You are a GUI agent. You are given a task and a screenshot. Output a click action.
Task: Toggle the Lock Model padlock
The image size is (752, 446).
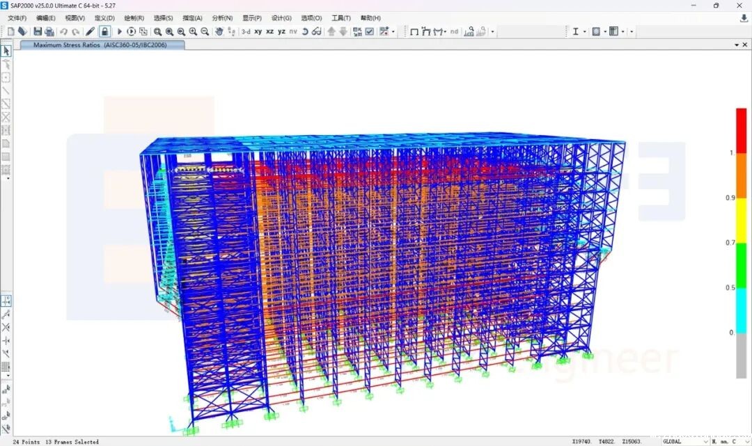click(x=104, y=31)
